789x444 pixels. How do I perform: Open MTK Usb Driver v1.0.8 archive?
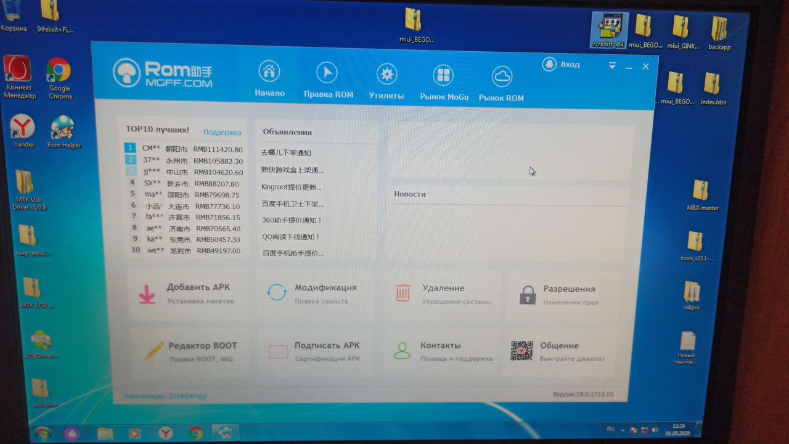coord(28,190)
